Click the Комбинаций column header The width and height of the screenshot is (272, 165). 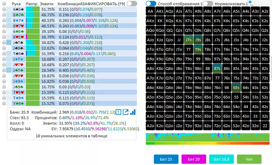(70, 4)
